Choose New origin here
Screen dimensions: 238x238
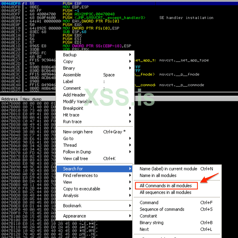95,132
